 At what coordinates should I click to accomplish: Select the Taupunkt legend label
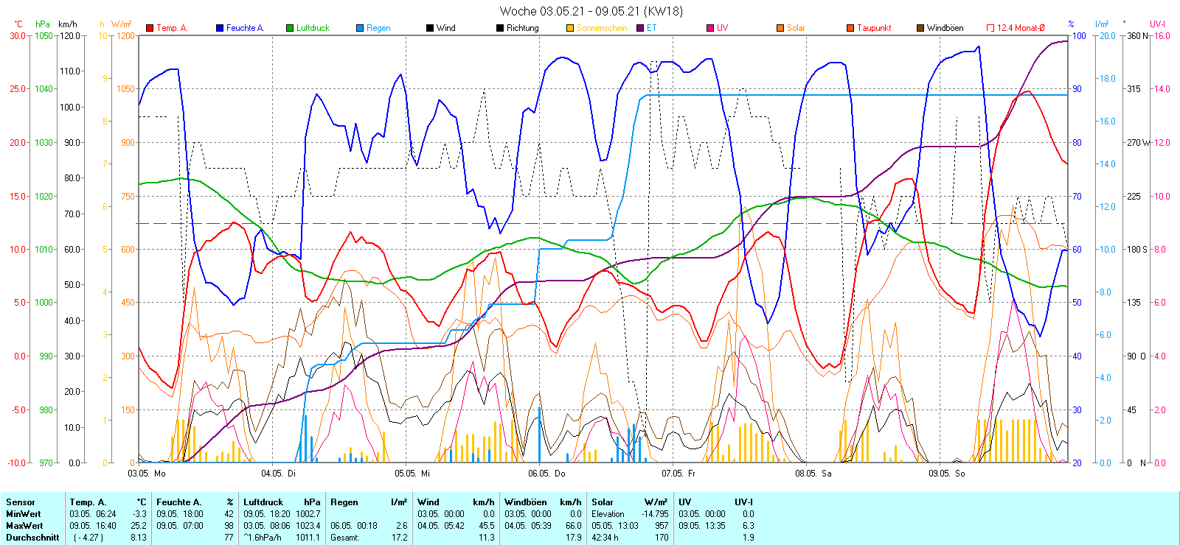coord(874,28)
